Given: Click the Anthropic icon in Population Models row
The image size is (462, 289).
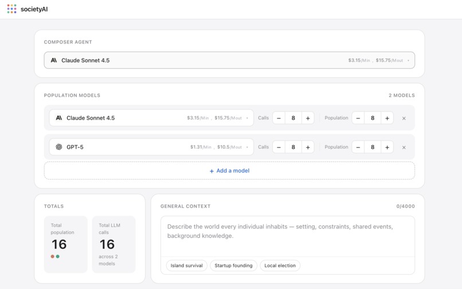Looking at the screenshot, I should (59, 118).
